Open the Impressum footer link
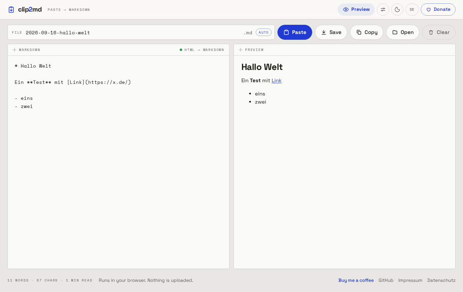The width and height of the screenshot is (463, 292). pos(410,280)
